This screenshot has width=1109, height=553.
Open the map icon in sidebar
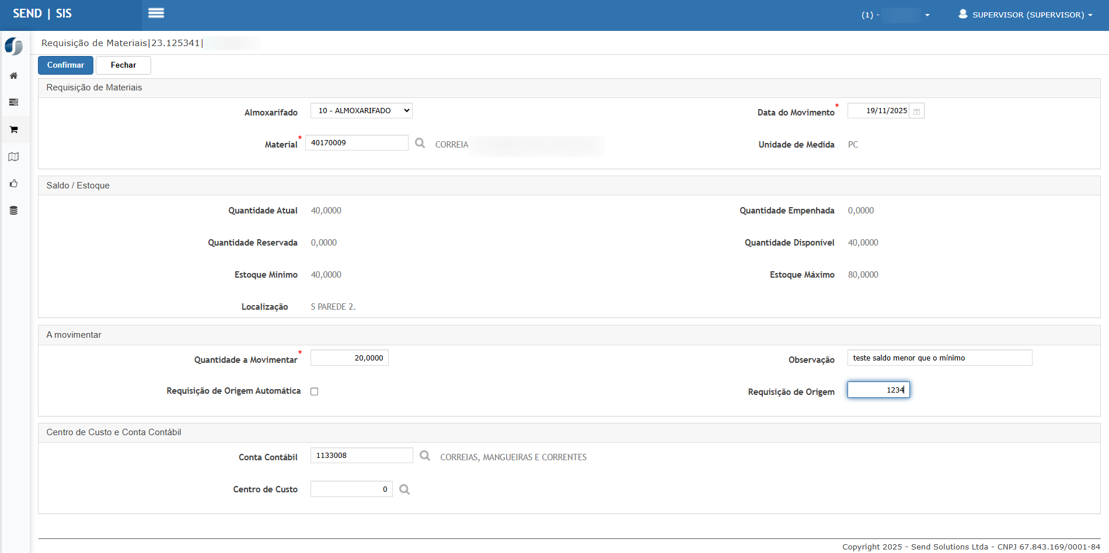point(13,157)
